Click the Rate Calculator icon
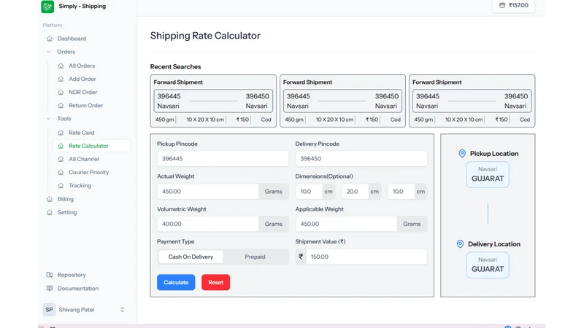Image resolution: width=584 pixels, height=328 pixels. [61, 146]
